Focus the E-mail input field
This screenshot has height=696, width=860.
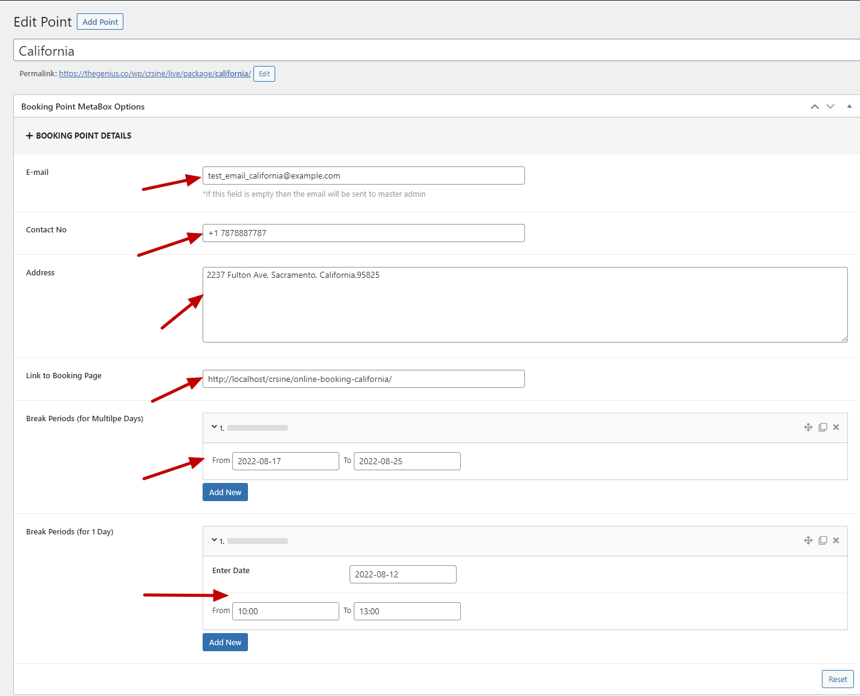click(363, 176)
